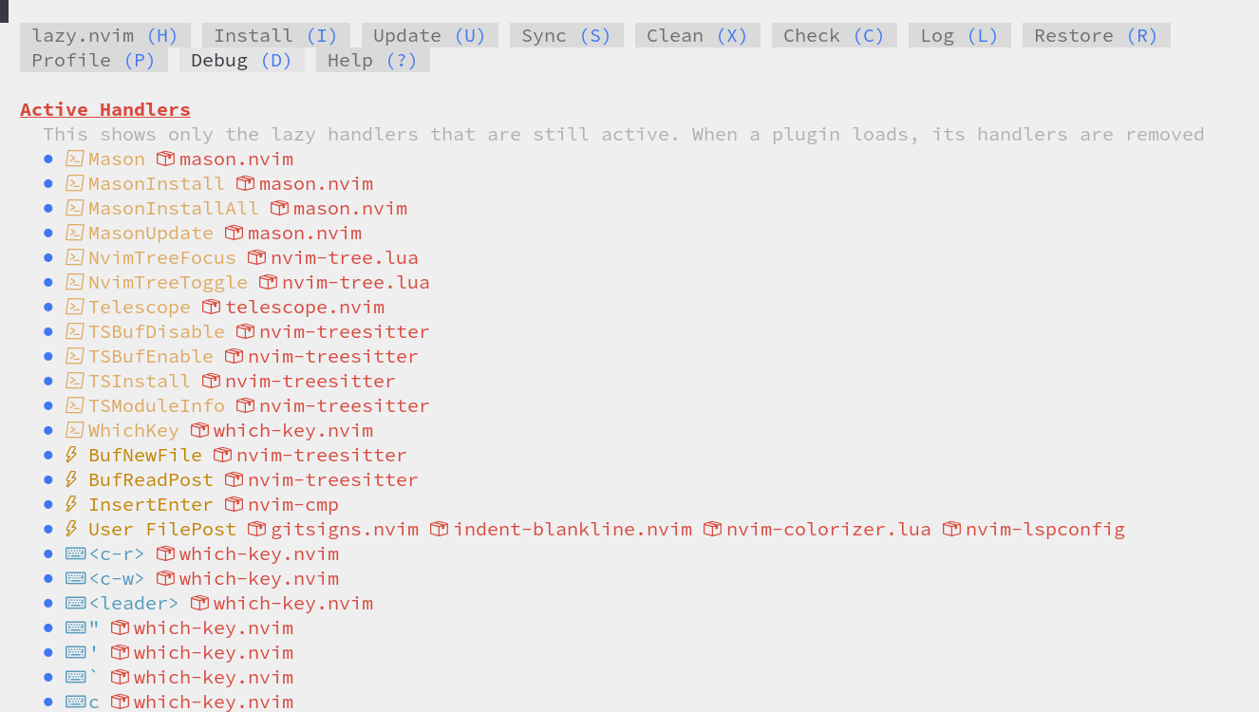Select the indent-blankline.nvim plugin name
1259x712 pixels.
[573, 529]
